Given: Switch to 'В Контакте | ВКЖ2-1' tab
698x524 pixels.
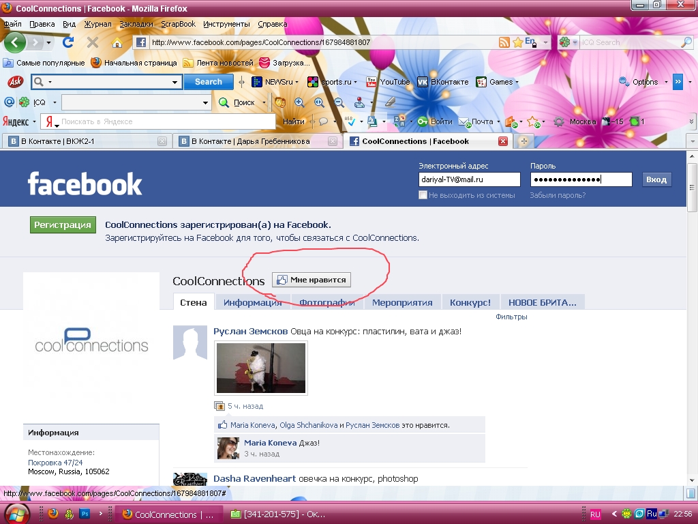Looking at the screenshot, I should point(87,141).
